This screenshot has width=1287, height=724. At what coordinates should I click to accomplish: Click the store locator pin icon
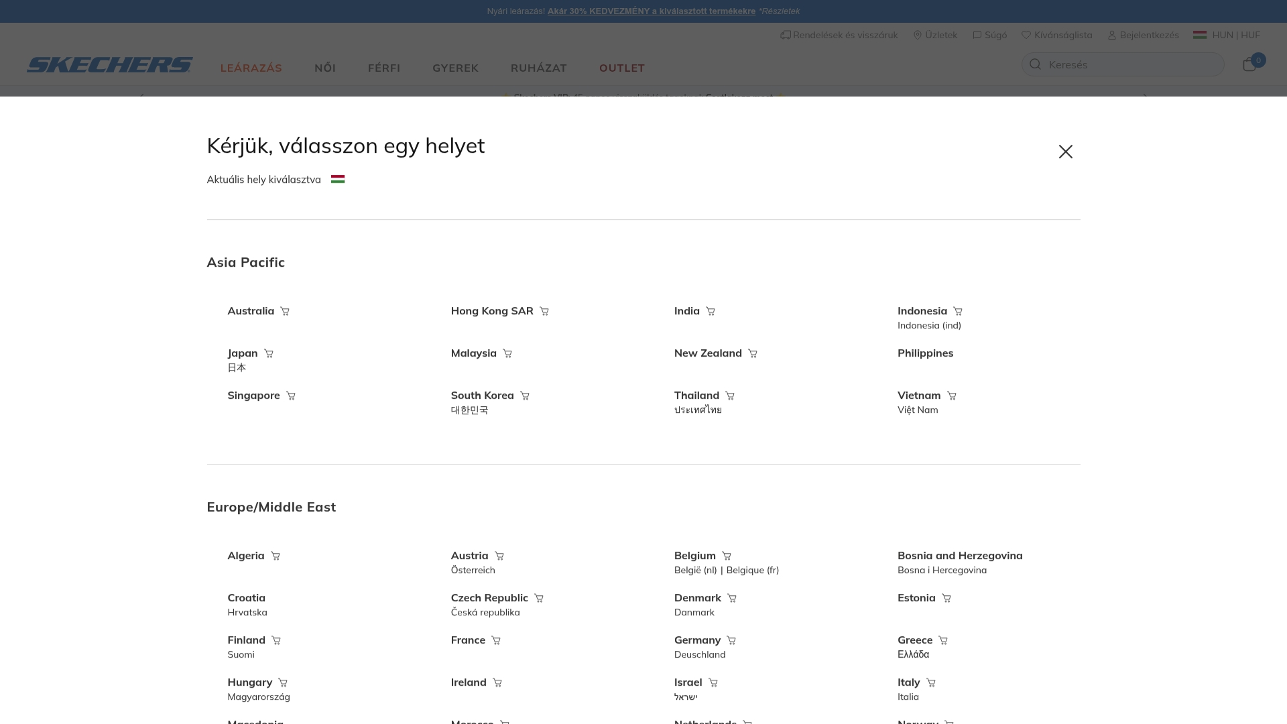click(918, 35)
